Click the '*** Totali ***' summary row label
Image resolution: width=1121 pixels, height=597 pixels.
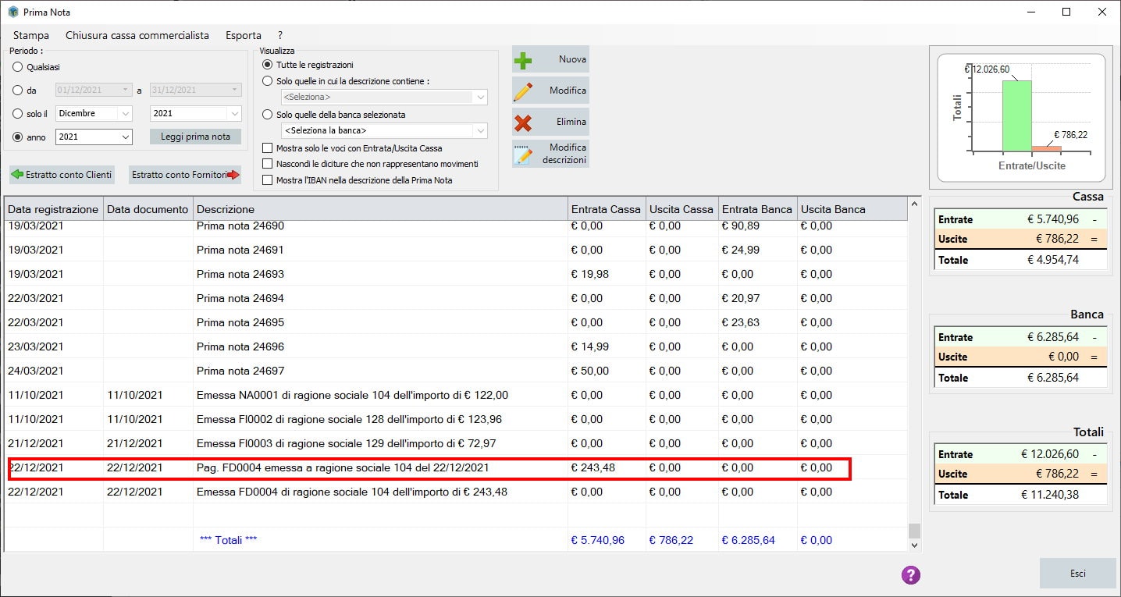click(228, 540)
